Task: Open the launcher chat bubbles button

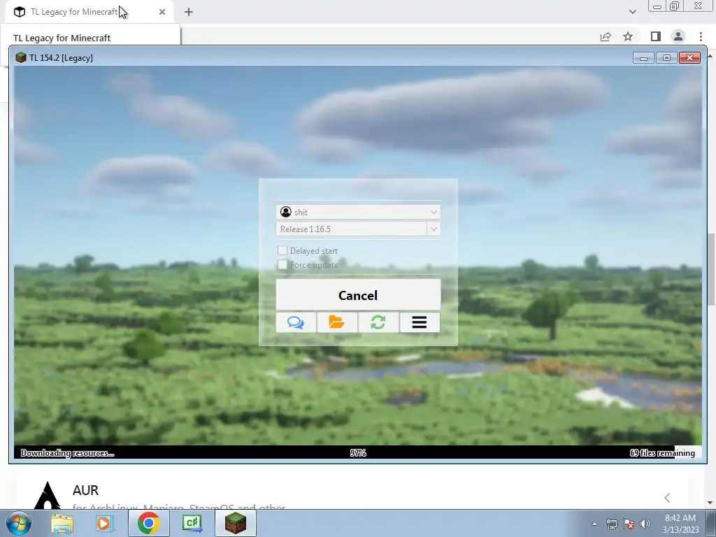Action: pyautogui.click(x=296, y=322)
